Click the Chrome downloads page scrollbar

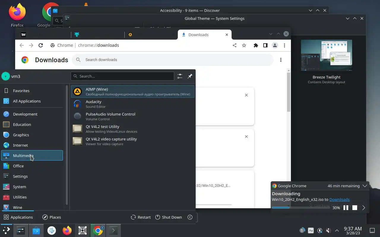point(289,92)
